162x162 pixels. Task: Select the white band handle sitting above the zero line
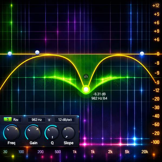click(x=37, y=52)
